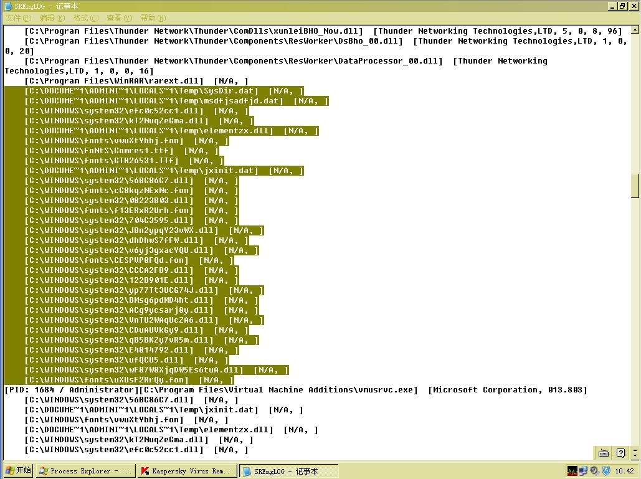This screenshot has height=479, width=641.
Task: Open the 帮助(H) Help menu
Action: [153, 18]
